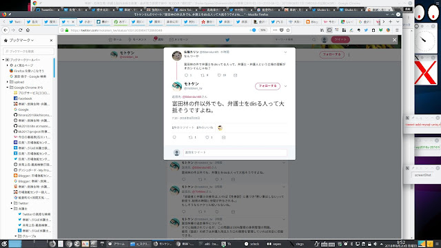Open a new tab with the plus button
Image resolution: width=441 pixels, height=248 pixels.
click(391, 21)
